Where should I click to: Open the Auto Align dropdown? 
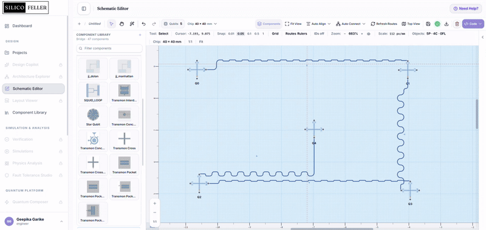coord(318,24)
